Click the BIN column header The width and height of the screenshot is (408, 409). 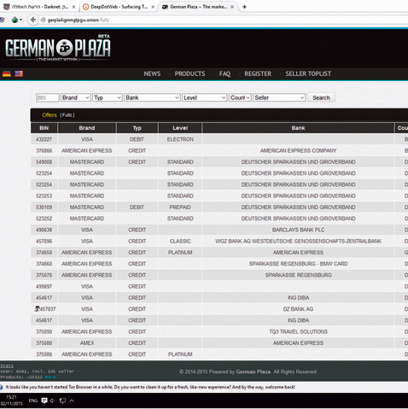point(44,128)
